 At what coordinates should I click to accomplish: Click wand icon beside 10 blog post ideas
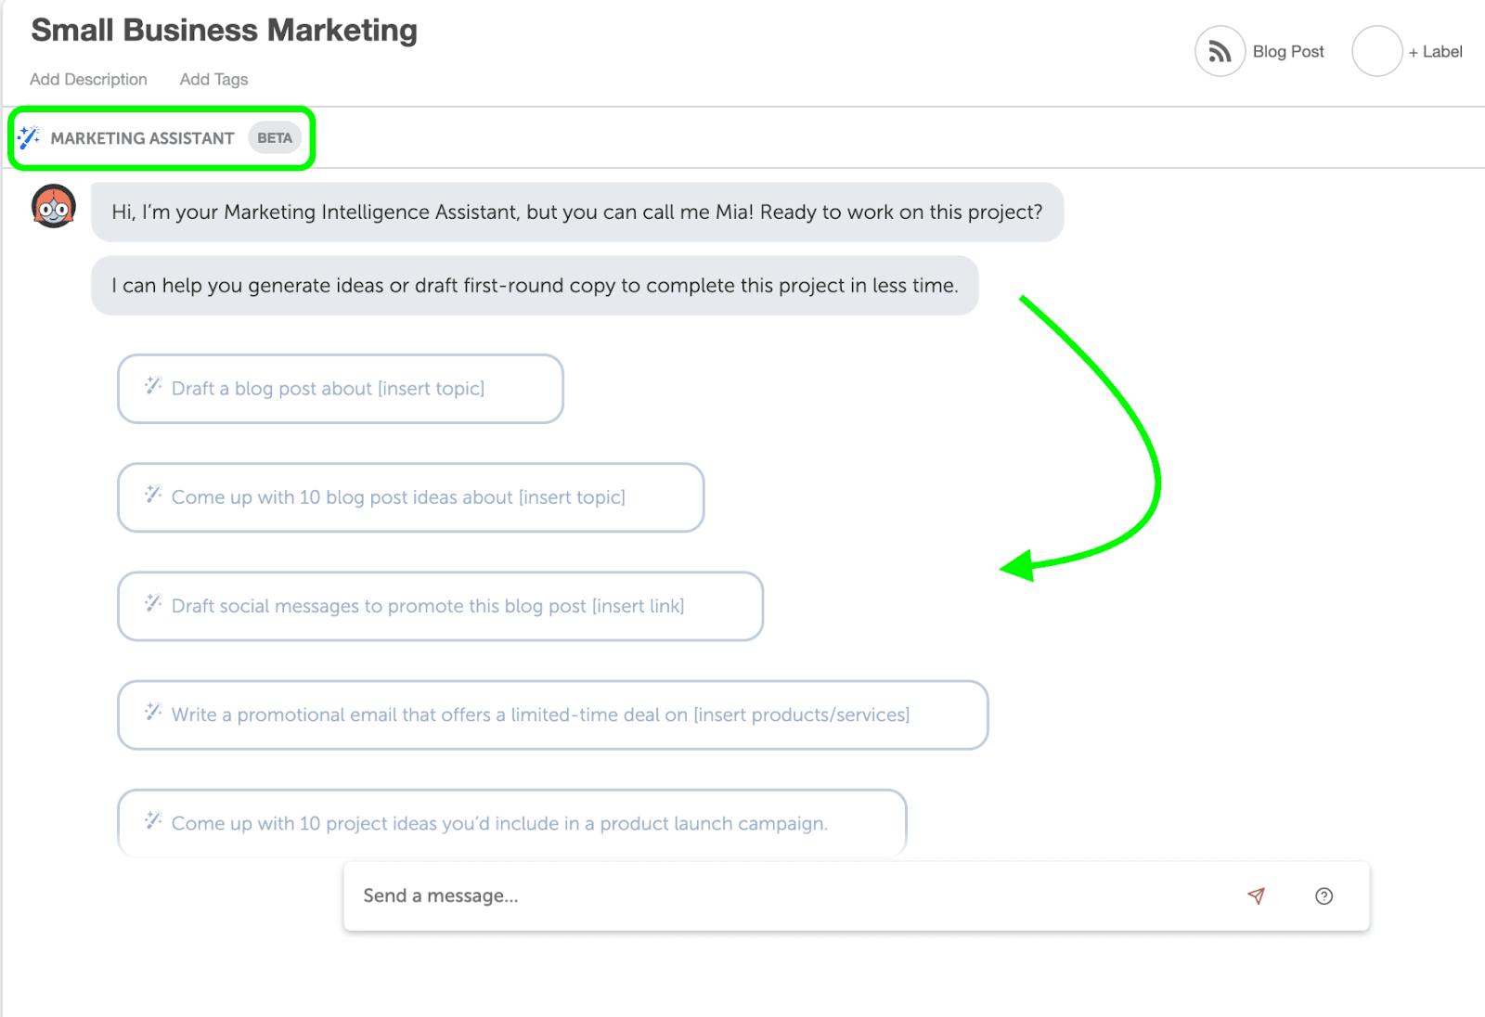coord(153,495)
